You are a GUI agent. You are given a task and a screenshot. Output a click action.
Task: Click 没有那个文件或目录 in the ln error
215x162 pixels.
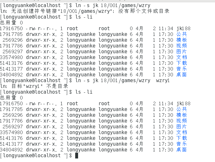[144, 11]
